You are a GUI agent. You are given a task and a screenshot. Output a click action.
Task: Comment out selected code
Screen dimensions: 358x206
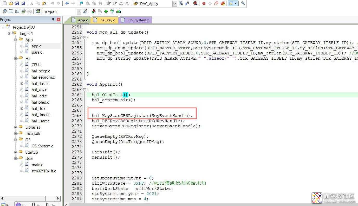coord(121,4)
